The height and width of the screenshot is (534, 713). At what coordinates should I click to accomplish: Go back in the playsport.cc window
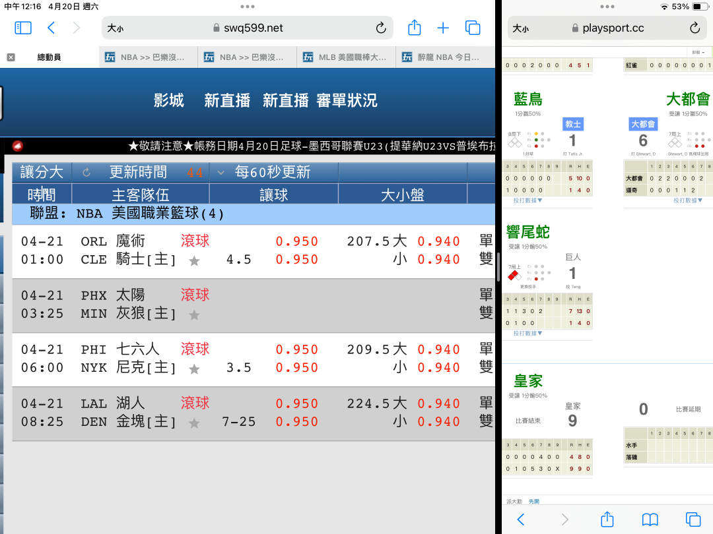point(521,519)
